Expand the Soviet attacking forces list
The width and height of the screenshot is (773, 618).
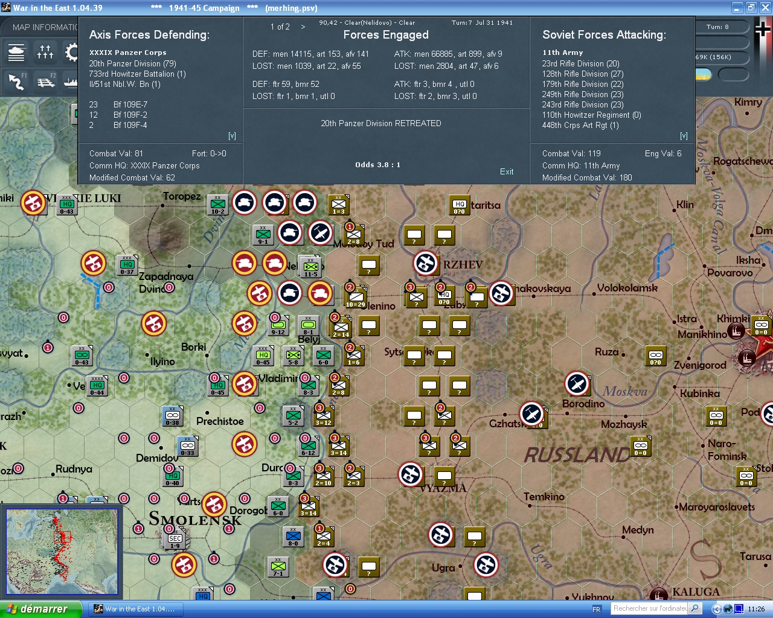click(684, 136)
